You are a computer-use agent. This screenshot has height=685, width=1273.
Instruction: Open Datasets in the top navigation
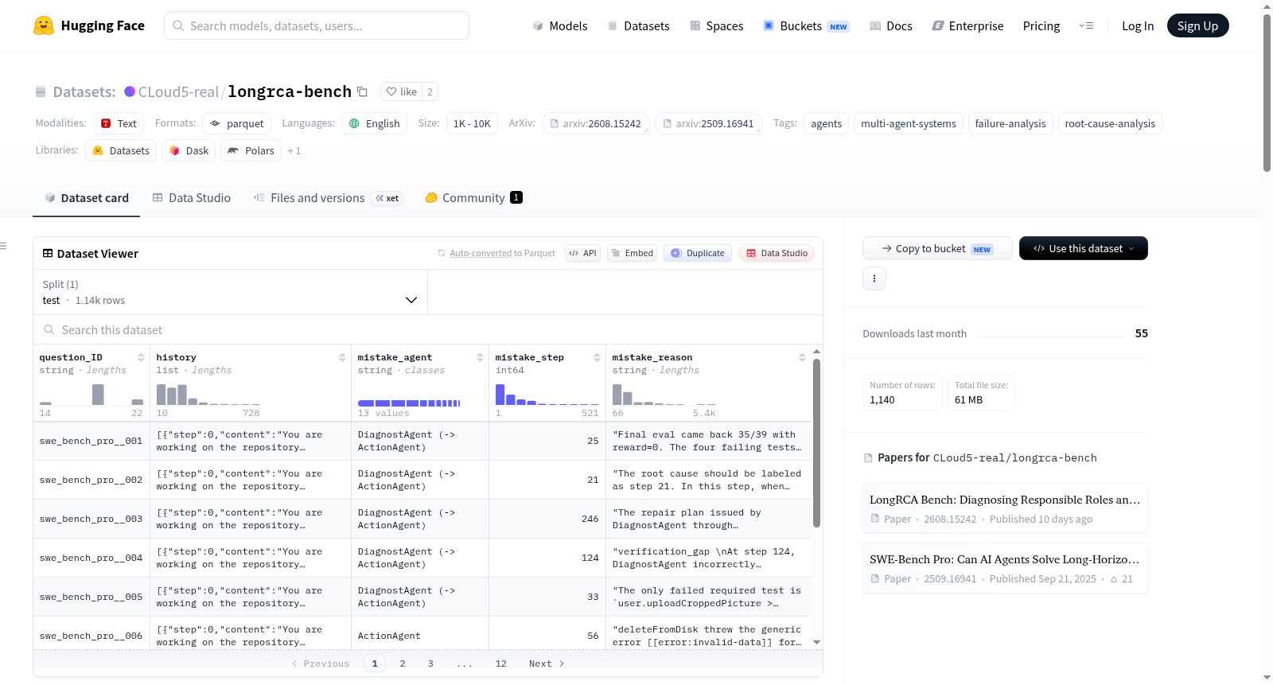(x=639, y=25)
